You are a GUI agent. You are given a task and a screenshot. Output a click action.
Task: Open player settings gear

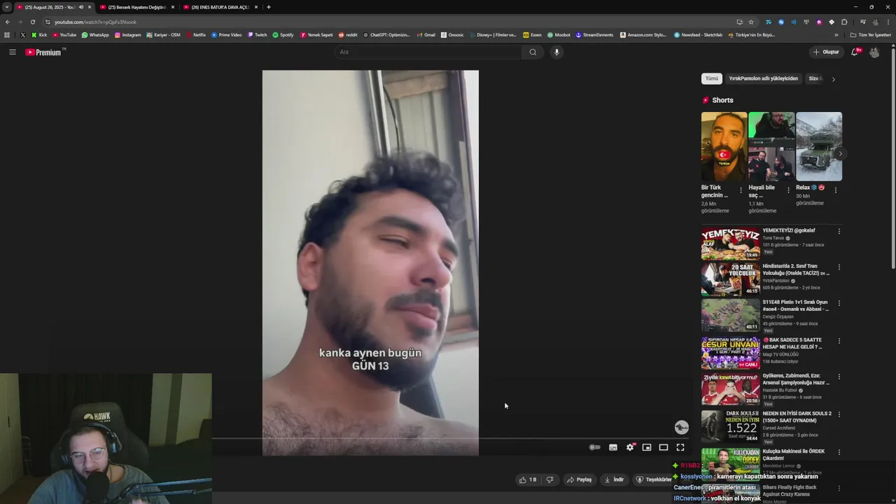click(x=630, y=447)
